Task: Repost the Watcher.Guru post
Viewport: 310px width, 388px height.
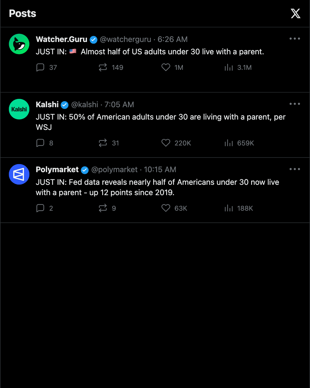Action: 103,68
